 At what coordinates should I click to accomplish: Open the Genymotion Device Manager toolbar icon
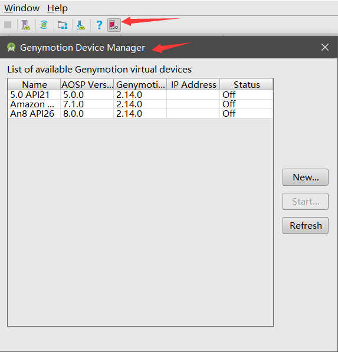(x=114, y=25)
